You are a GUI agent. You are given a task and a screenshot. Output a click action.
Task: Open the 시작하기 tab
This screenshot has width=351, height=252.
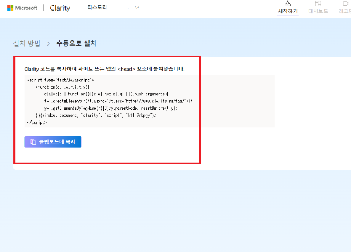point(288,8)
